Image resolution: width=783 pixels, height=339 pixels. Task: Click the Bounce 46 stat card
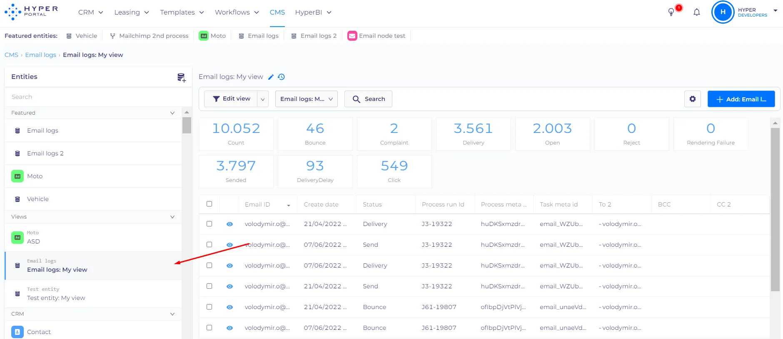click(315, 134)
